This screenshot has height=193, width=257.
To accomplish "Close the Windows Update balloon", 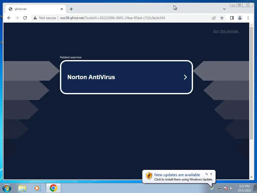I will 211,174.
